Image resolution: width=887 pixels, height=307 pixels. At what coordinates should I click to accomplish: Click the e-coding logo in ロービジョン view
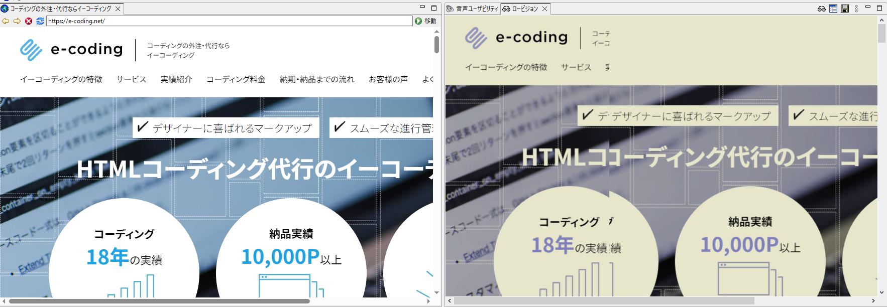tap(516, 38)
